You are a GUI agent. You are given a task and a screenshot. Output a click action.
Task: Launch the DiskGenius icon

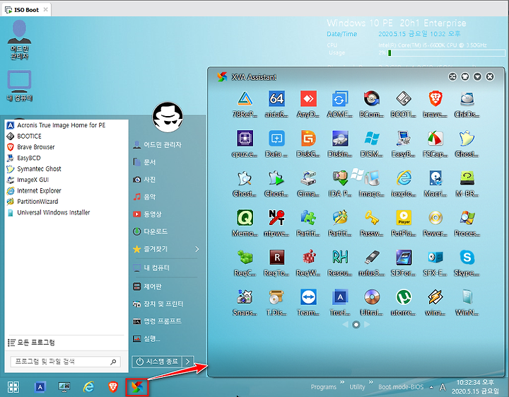[308, 139]
